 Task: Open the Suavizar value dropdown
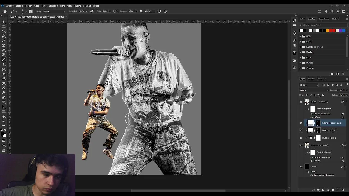point(136,11)
